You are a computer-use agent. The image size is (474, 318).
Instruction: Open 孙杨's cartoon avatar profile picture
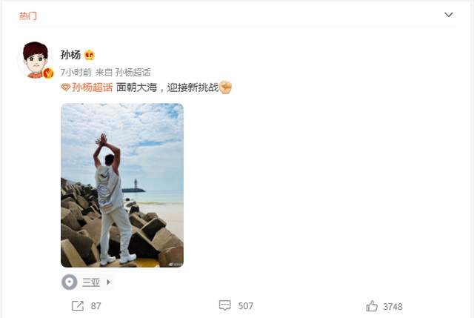click(36, 59)
